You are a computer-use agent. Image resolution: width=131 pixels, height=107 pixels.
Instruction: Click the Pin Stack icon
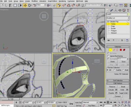click(x=108, y=40)
